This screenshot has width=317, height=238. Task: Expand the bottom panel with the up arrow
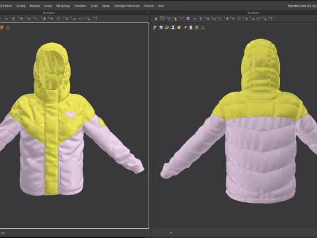click(171, 233)
